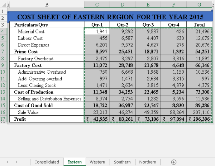Select the Eastern sheet tab
This screenshot has width=215, height=166.
tap(75, 162)
